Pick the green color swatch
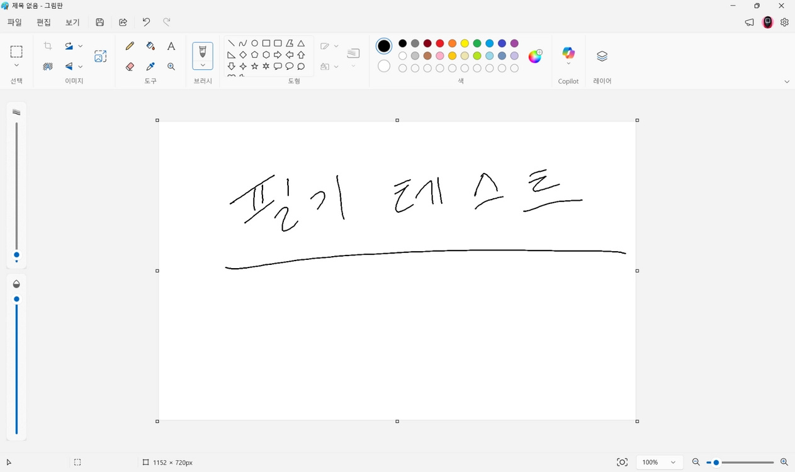Screen dimensions: 795x472 tap(477, 43)
